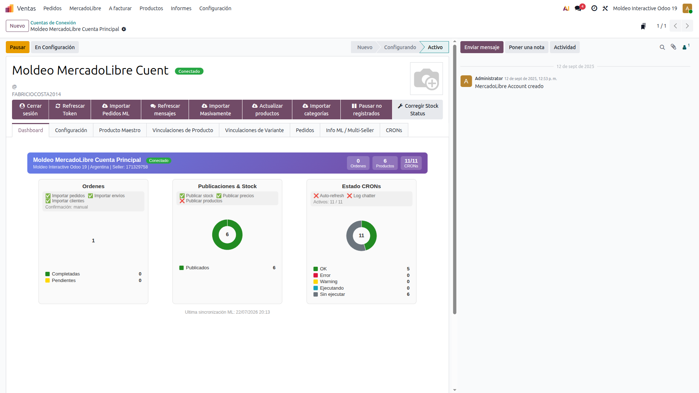
Task: Set status to the Configurando stage
Action: click(x=400, y=47)
